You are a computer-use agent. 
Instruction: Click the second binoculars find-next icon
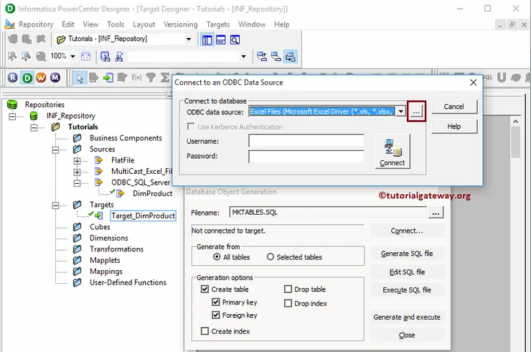point(119,56)
